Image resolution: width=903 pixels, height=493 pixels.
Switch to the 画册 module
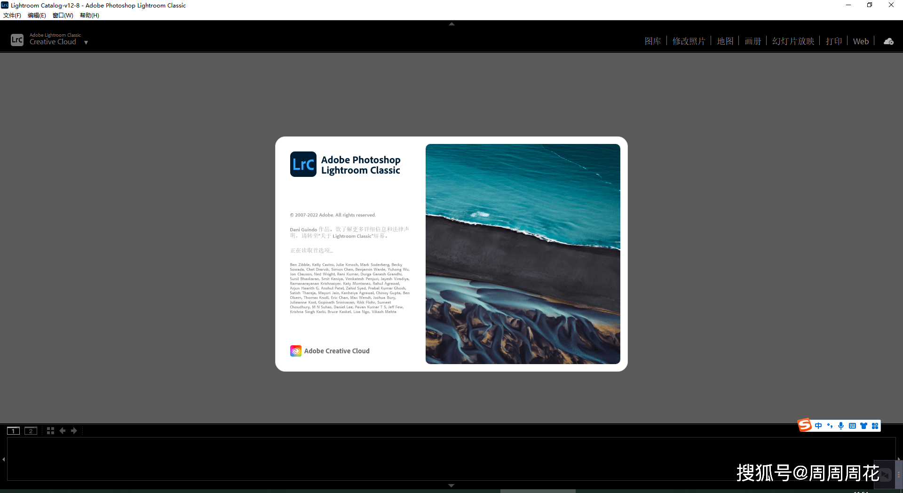click(x=753, y=41)
